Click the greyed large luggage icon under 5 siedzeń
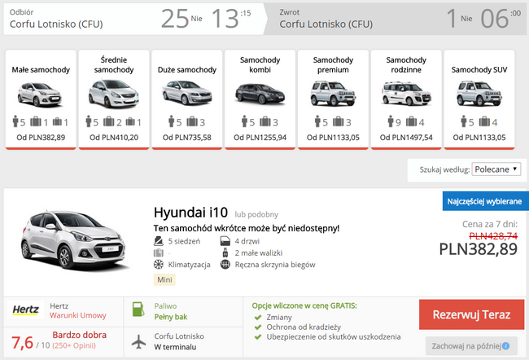Image resolution: width=529 pixels, height=360 pixels. click(x=158, y=252)
